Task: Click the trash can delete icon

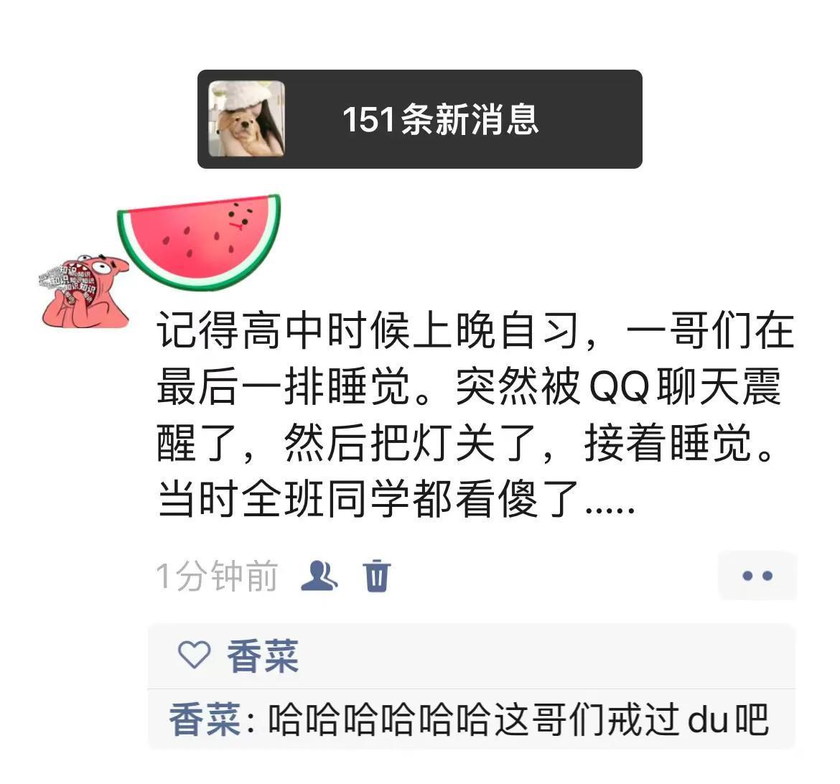Action: [377, 576]
